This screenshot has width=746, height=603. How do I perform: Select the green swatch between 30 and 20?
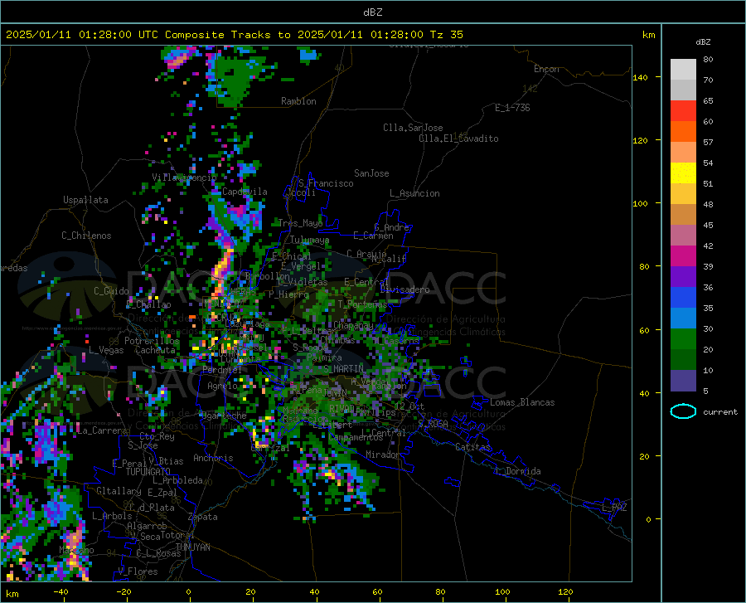tap(683, 339)
